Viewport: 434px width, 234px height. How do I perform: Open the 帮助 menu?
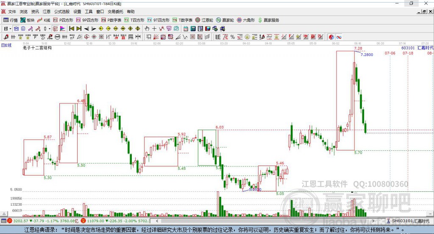(x=131, y=11)
